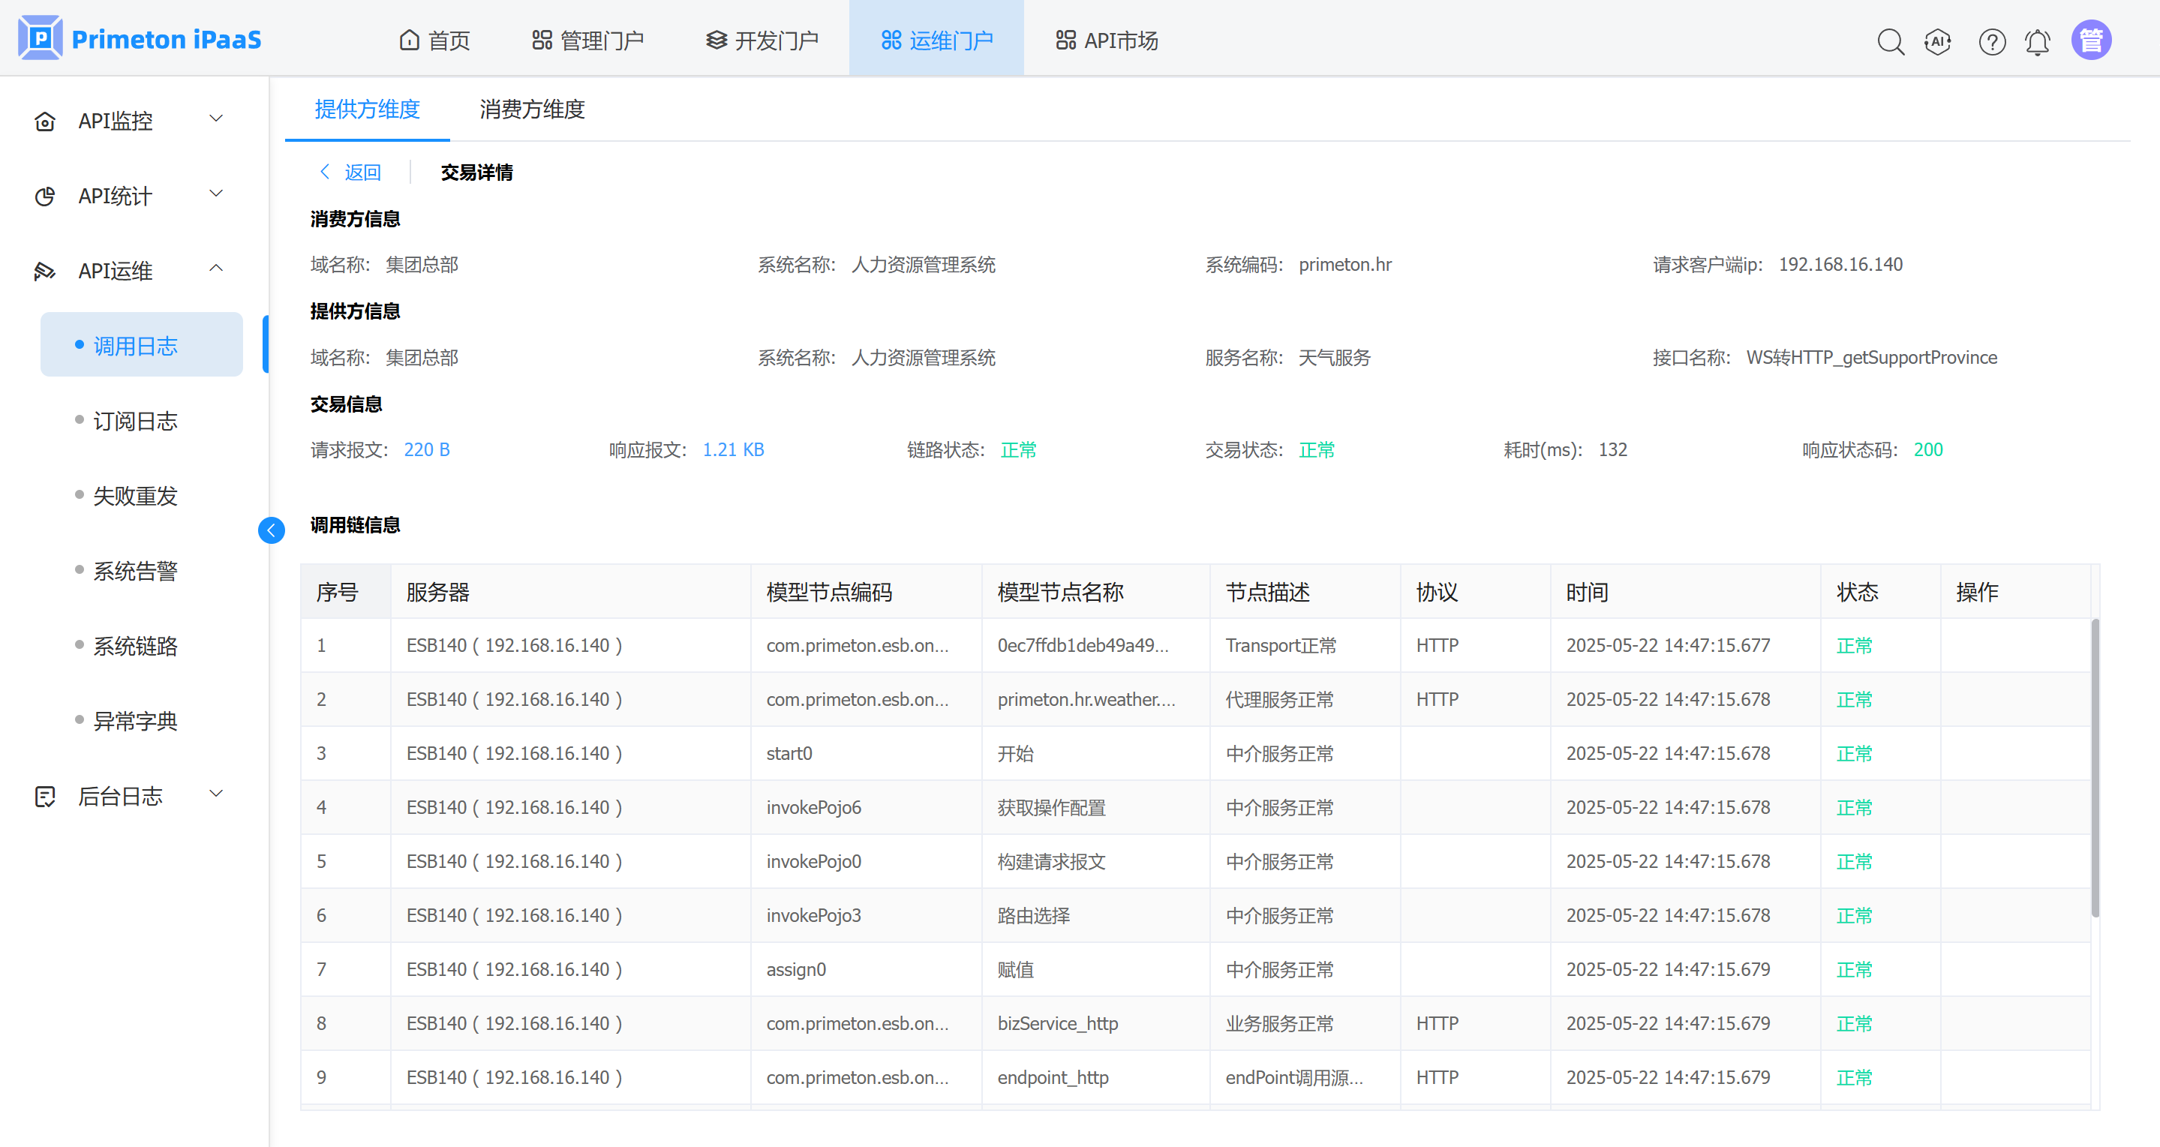Click the API监控 sidebar icon

[45, 122]
